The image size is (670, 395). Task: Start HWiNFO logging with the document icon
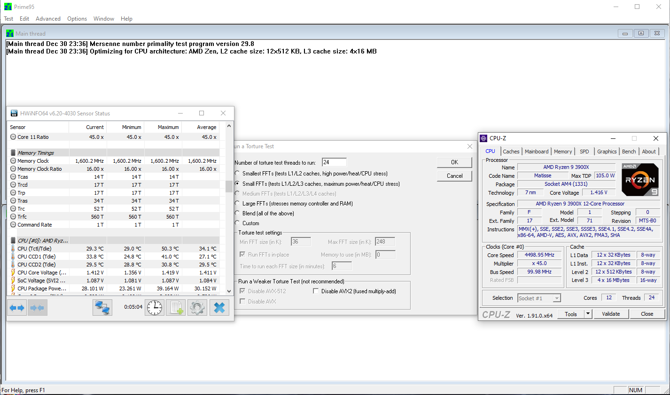176,308
